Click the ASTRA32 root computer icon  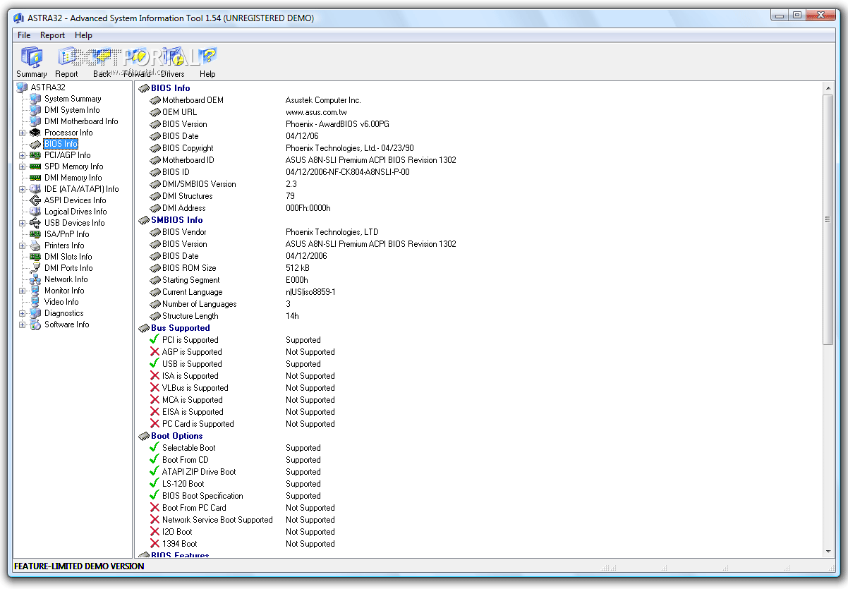tap(22, 87)
